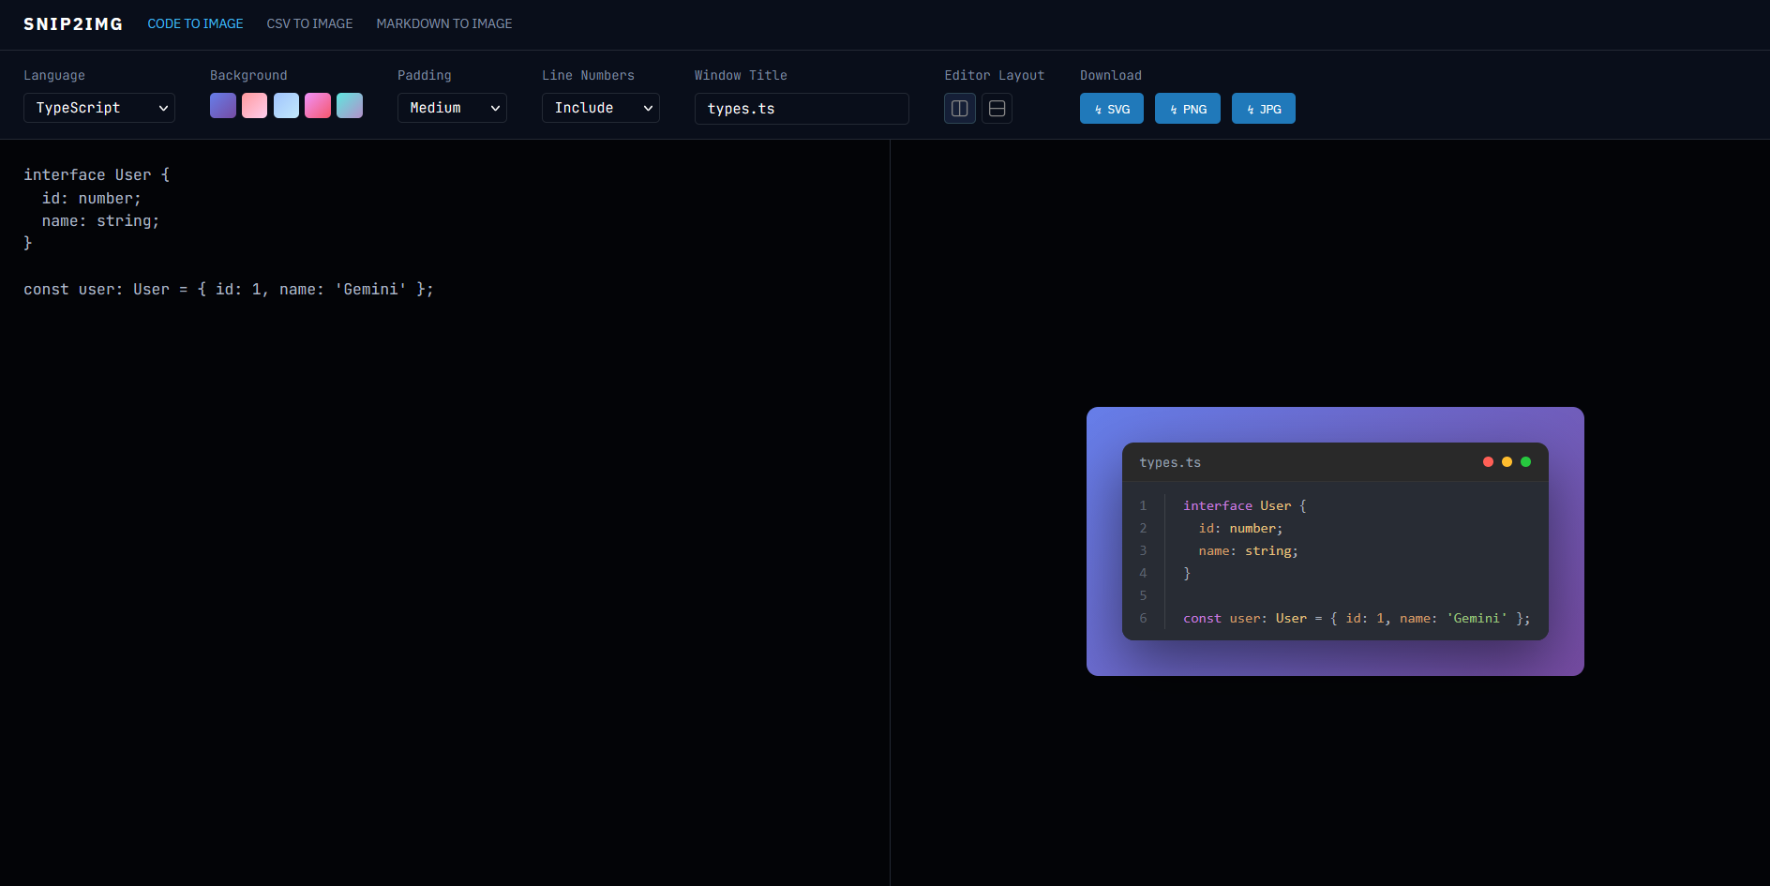Open the Language dropdown showing TypeScript
Screen dimensions: 1770x886
99,108
